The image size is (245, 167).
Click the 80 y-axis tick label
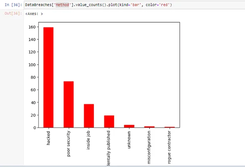[33, 77]
